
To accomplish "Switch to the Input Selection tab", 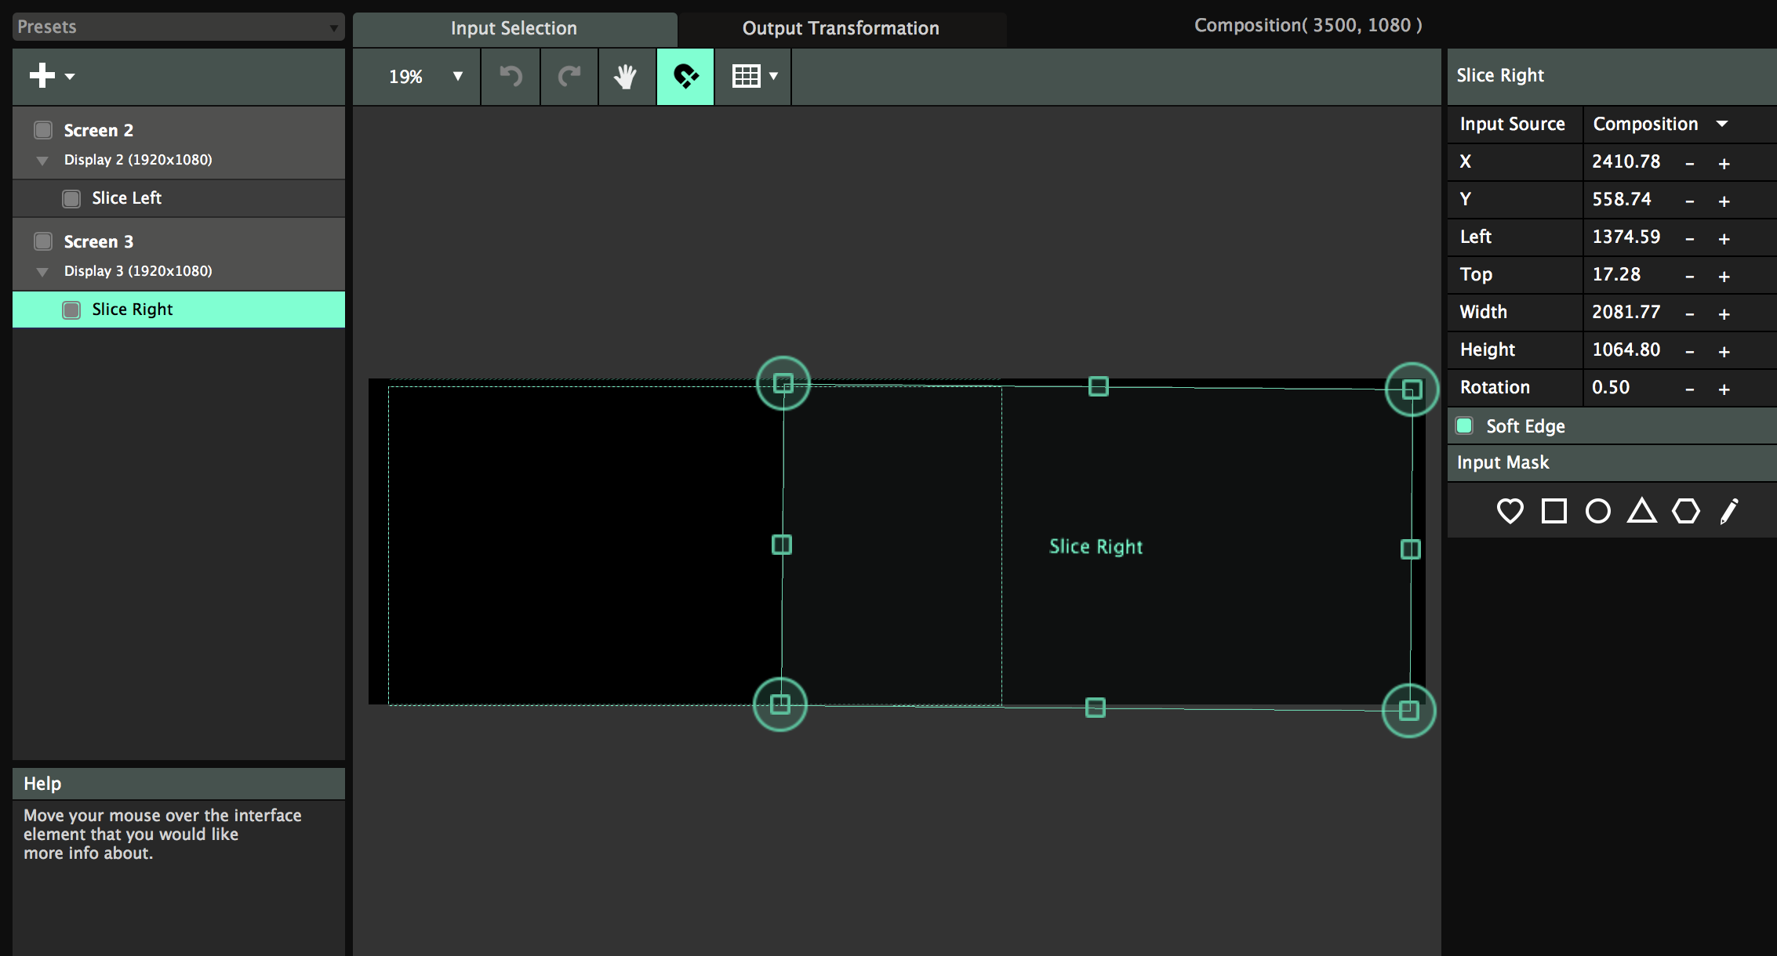I will (x=514, y=28).
